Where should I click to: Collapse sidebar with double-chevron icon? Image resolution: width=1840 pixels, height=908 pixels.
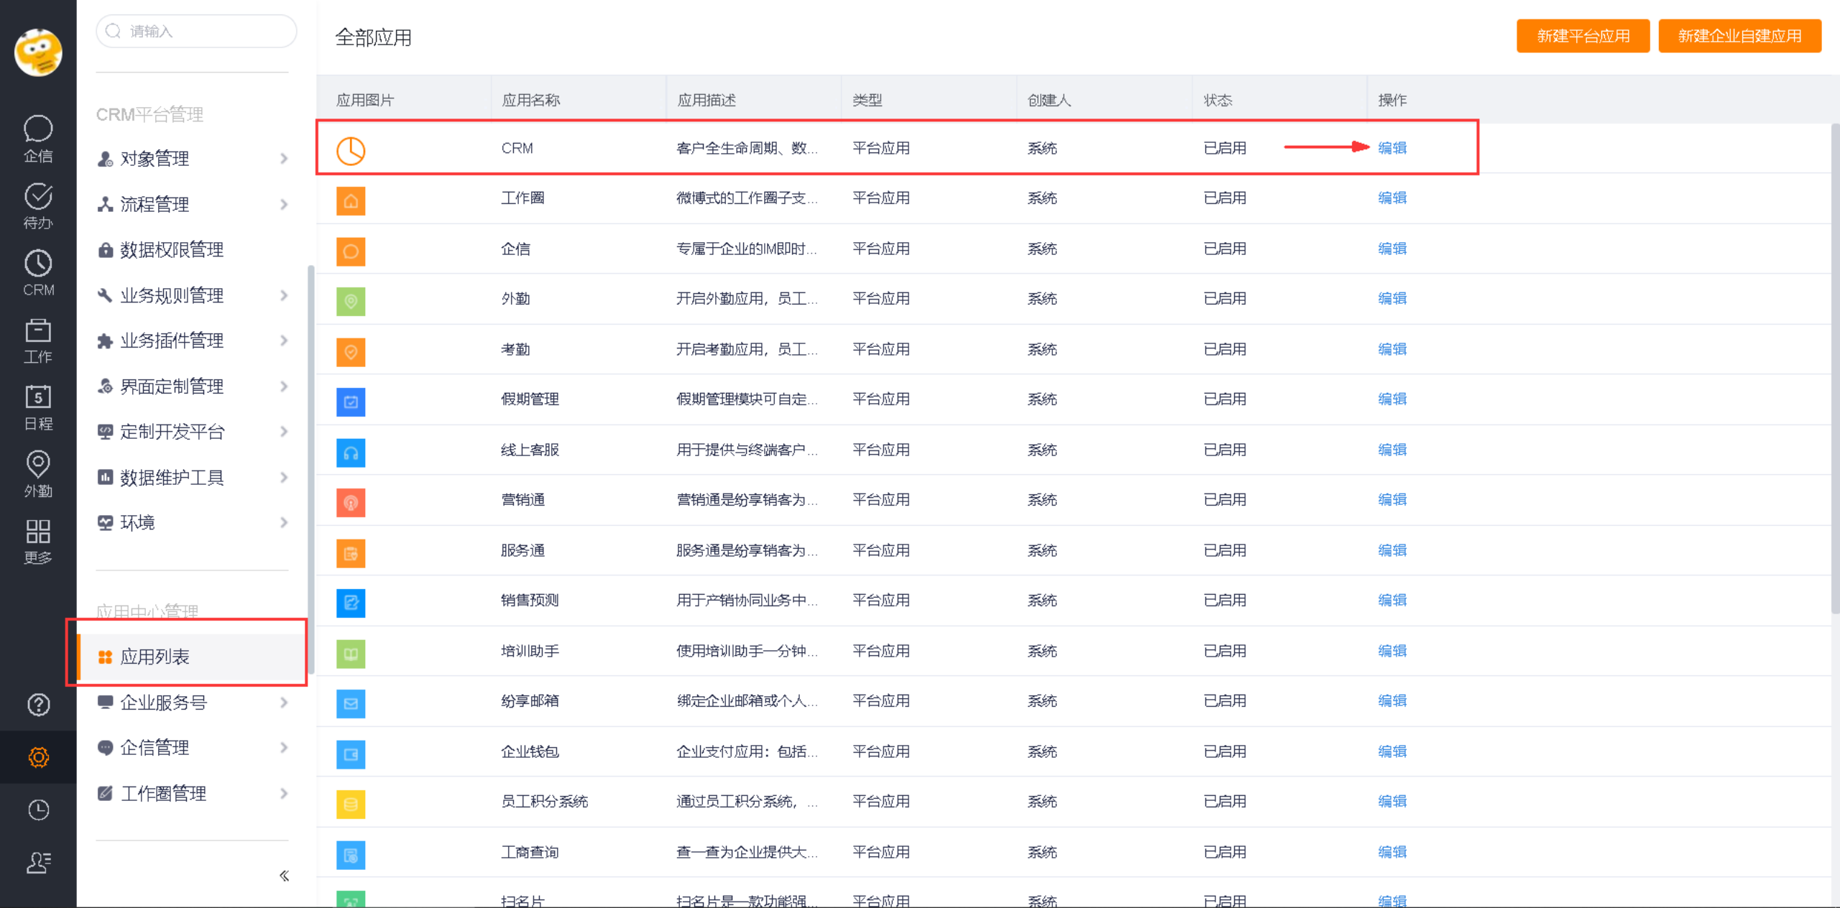[x=284, y=876]
